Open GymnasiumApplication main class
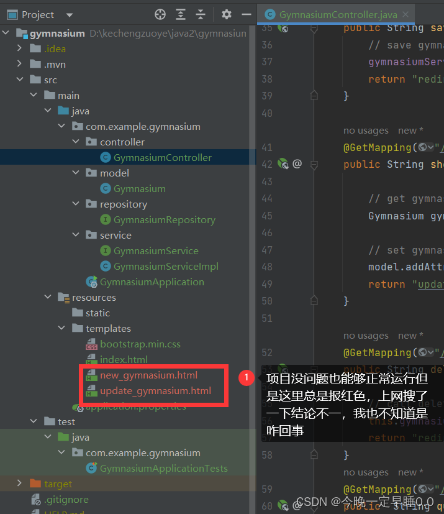Viewport: 444px width, 514px height. [x=152, y=282]
